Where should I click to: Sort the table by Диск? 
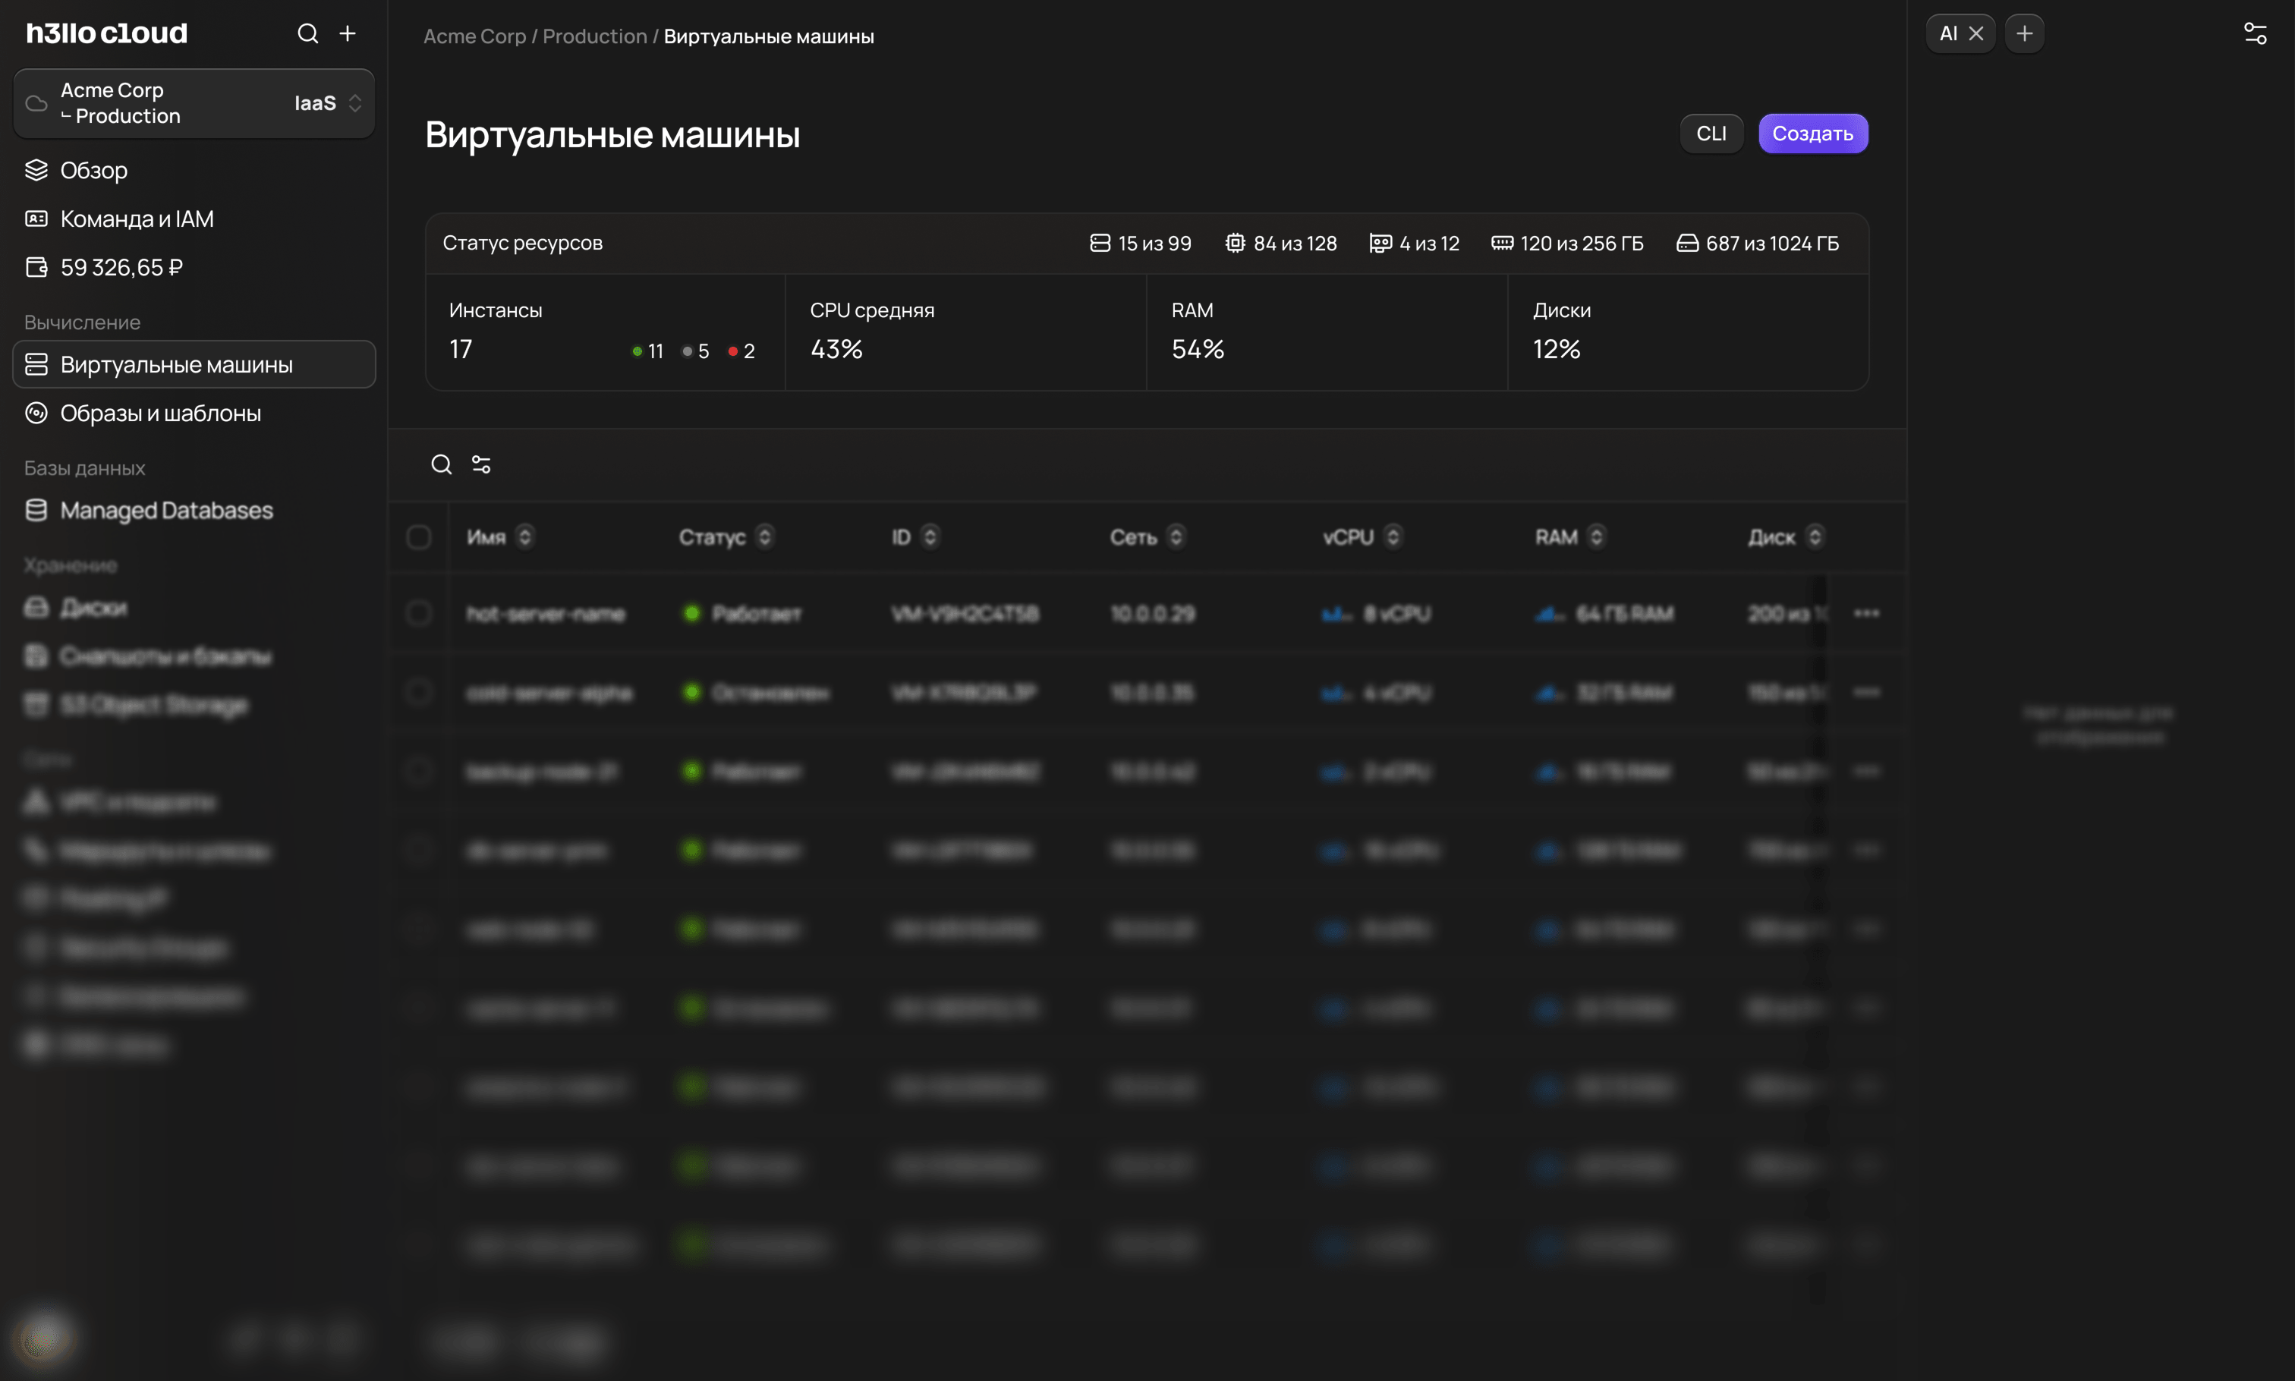tap(1814, 537)
